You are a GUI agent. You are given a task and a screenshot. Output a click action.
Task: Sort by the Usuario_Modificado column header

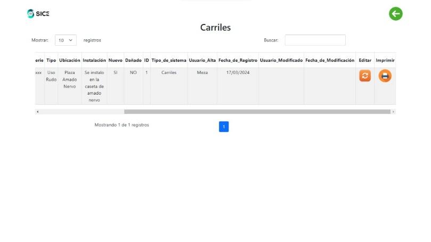click(281, 60)
